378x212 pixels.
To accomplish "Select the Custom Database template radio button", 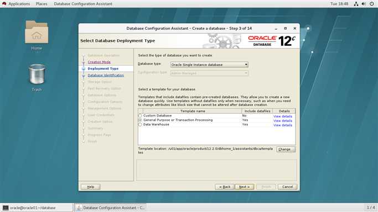I will (x=140, y=115).
